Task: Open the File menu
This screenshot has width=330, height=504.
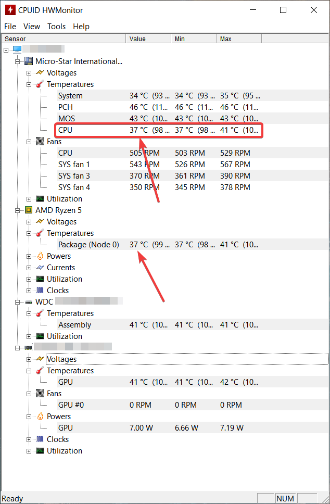Action: (10, 27)
